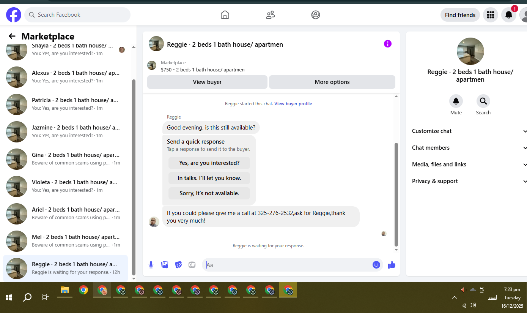The image size is (527, 313).
Task: Open the conversation with Ariel
Action: pos(65,213)
